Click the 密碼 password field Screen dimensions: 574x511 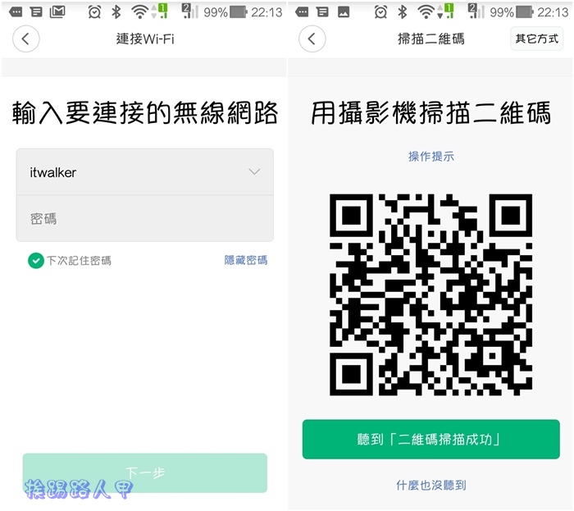point(145,218)
